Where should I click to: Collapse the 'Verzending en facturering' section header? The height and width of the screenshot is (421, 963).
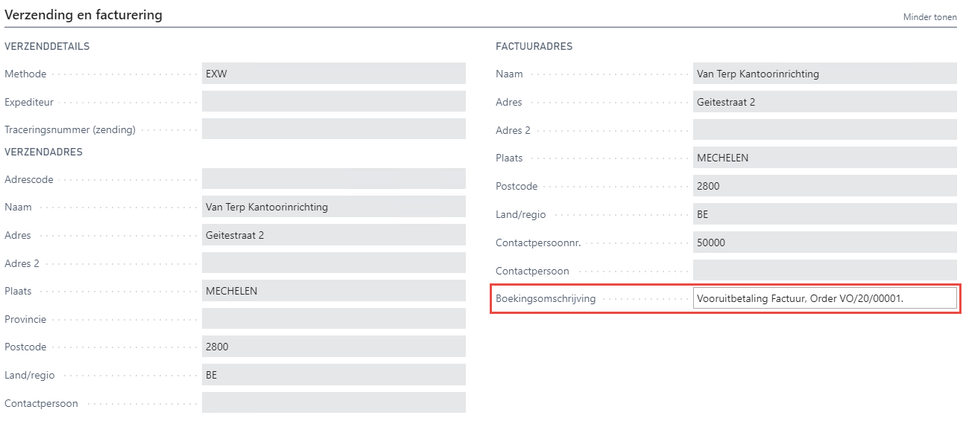[x=83, y=15]
